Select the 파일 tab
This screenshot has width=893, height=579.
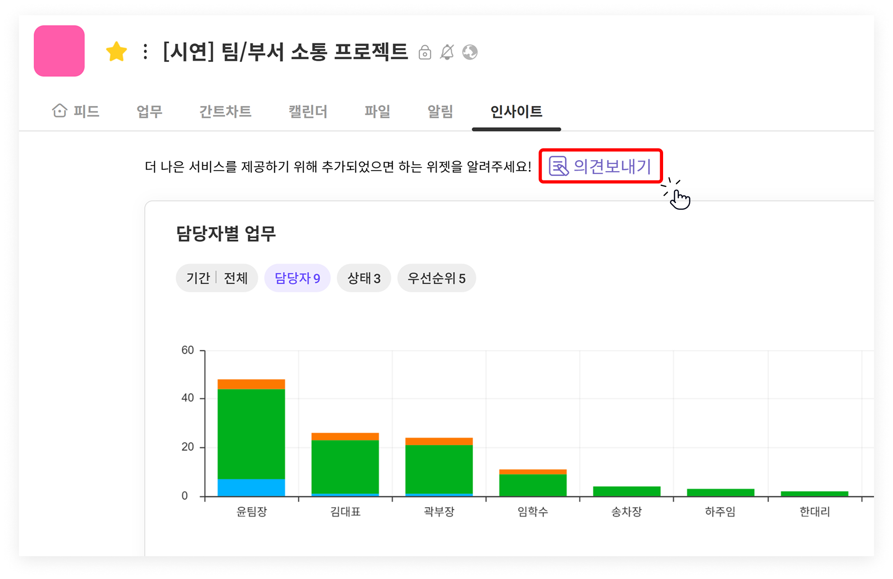(x=377, y=112)
